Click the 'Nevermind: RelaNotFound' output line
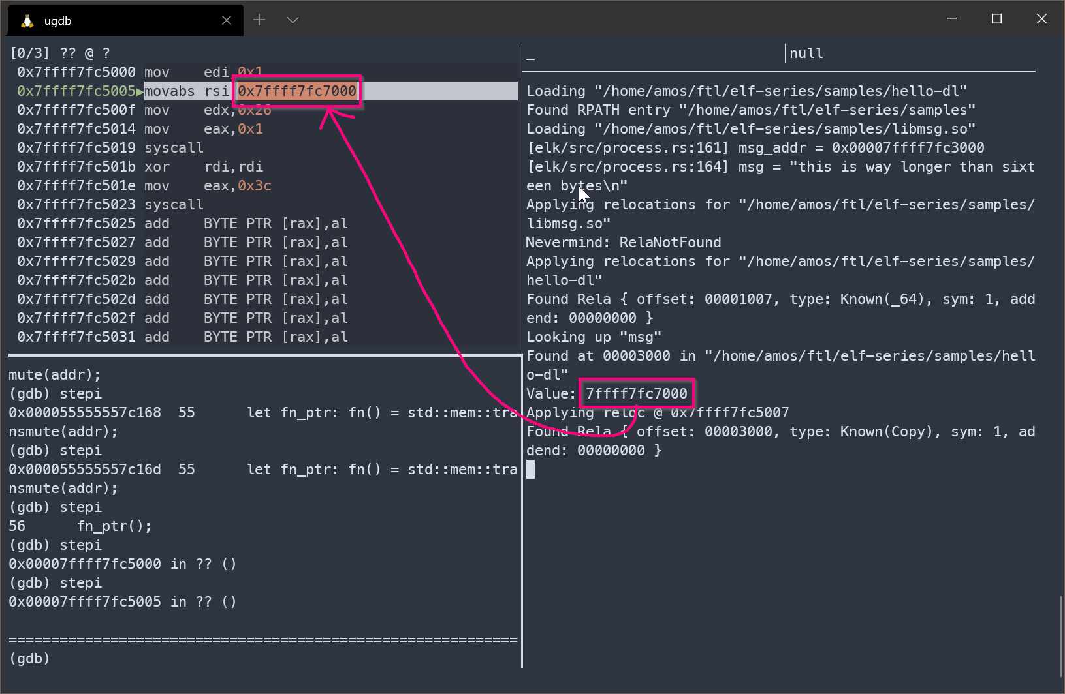Screen dimensions: 1065x694 pos(624,243)
